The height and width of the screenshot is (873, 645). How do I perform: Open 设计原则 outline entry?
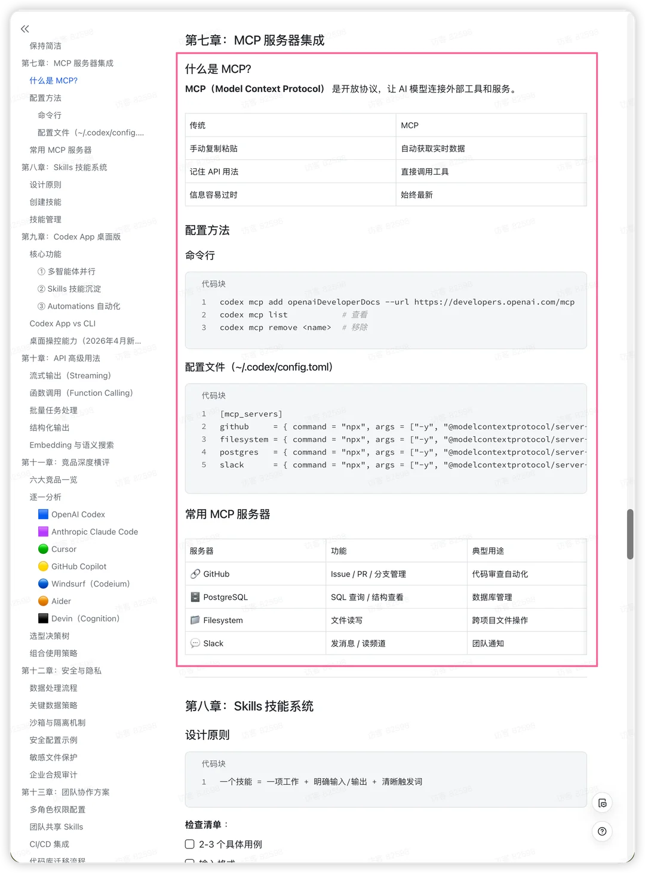coord(45,184)
